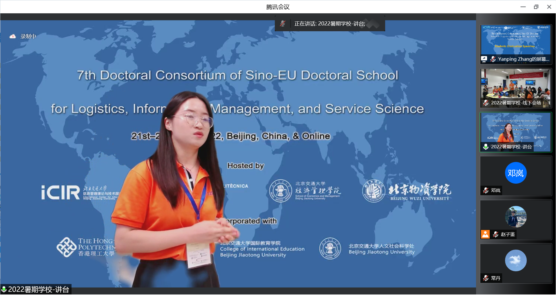Click muted mic icon next to 常丹
This screenshot has width=556, height=295.
click(486, 278)
